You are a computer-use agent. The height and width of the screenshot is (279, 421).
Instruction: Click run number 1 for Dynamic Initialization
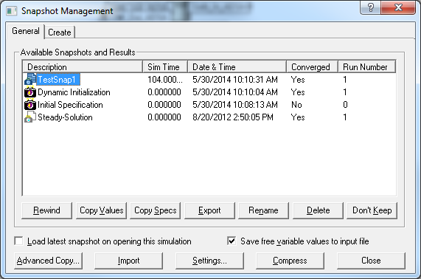(x=345, y=92)
